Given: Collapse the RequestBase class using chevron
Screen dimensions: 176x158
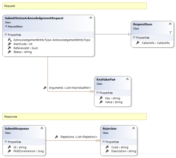Looking at the screenshot, I should [x=170, y=24].
